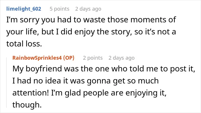The width and height of the screenshot is (201, 113).
Task: Click the 2 points score label
Action: click(93, 58)
